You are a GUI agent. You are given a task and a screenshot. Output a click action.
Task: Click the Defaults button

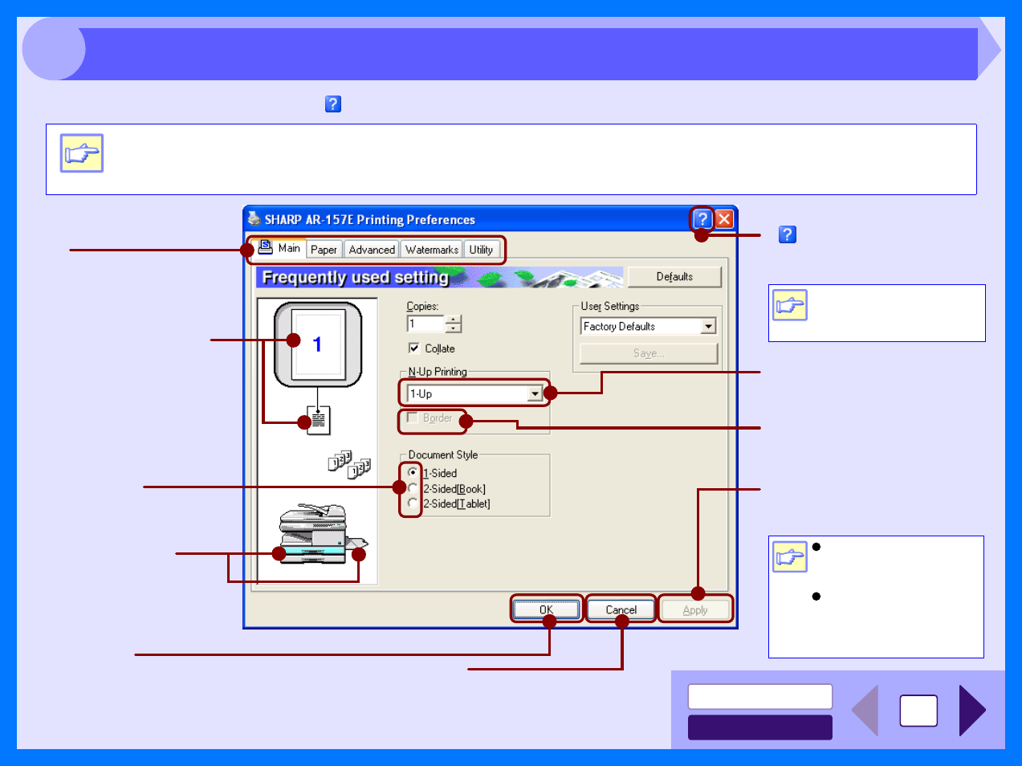pyautogui.click(x=674, y=277)
